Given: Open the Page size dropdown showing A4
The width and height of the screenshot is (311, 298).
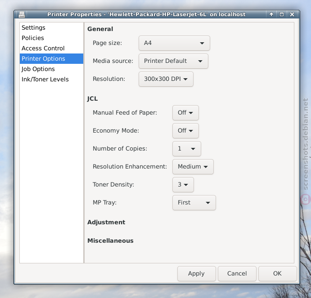Looking at the screenshot, I should coord(174,43).
